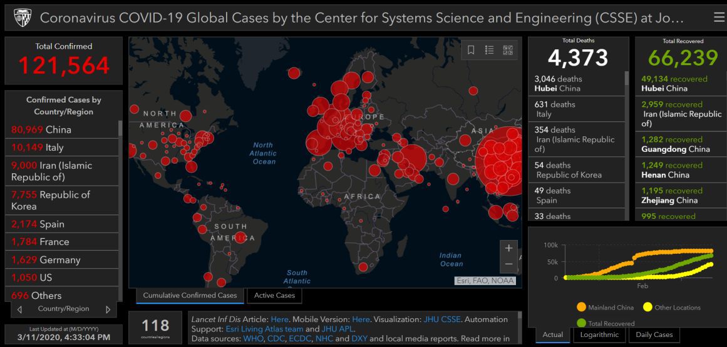Open the JHU CSSE visualization link
The image size is (727, 347).
(442, 319)
